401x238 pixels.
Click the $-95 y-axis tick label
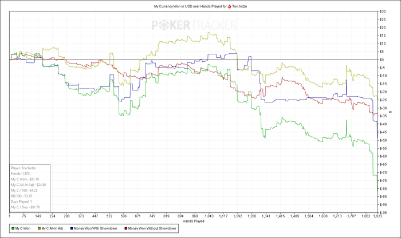(383, 212)
